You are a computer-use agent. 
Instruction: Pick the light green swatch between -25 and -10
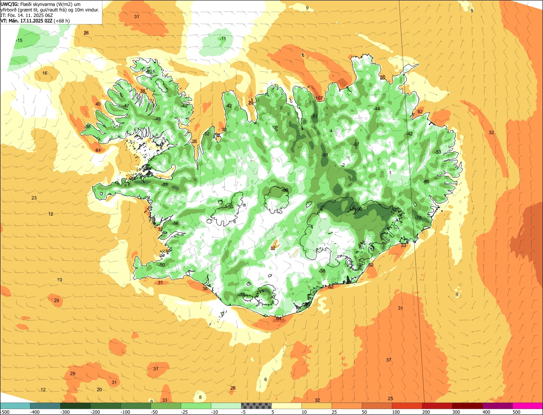pyautogui.click(x=196, y=406)
